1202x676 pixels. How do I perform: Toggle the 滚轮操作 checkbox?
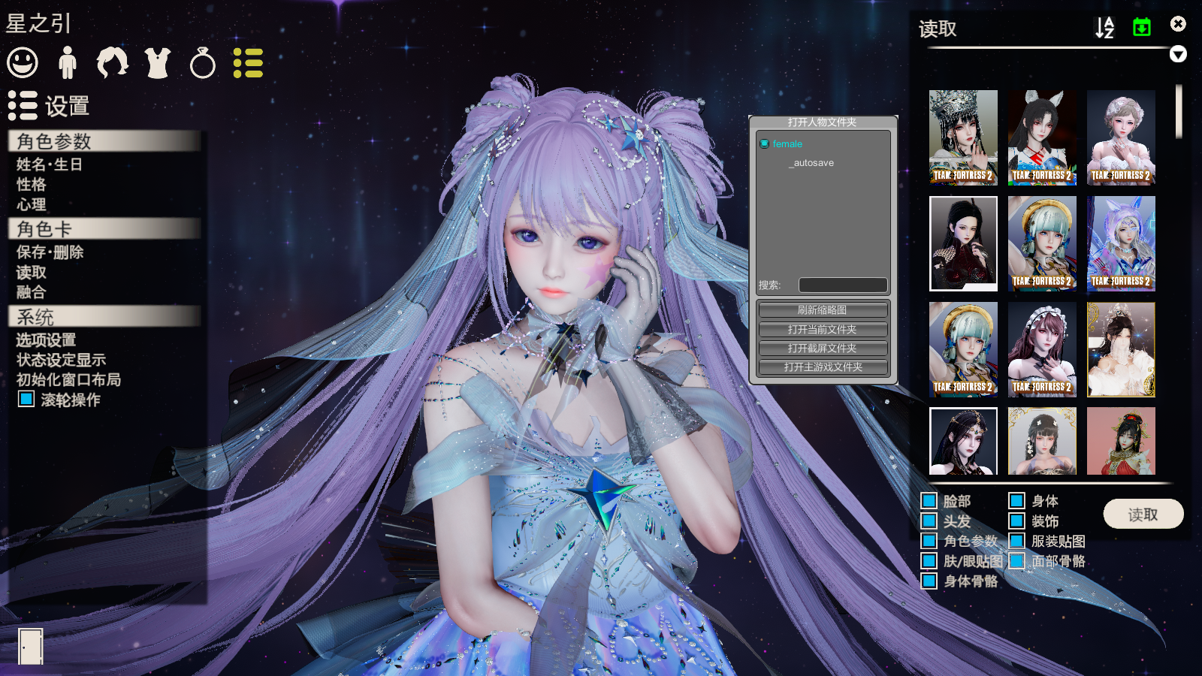click(x=26, y=399)
